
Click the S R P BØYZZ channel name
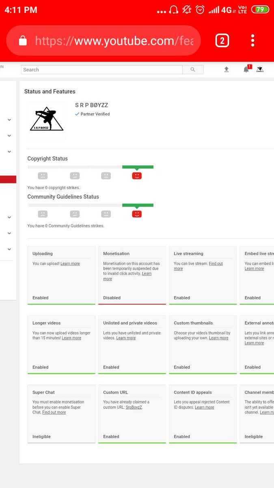click(x=92, y=105)
